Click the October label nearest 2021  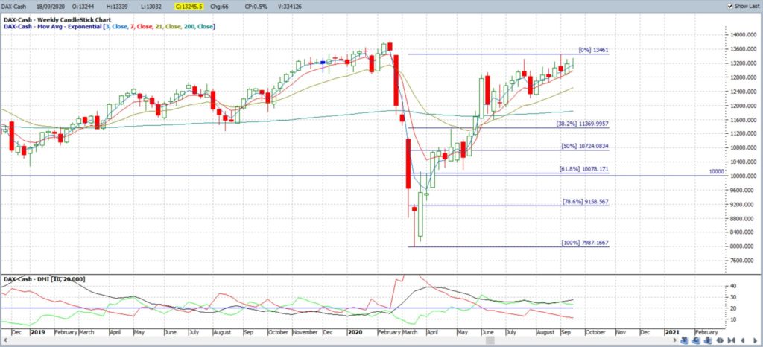[595, 332]
